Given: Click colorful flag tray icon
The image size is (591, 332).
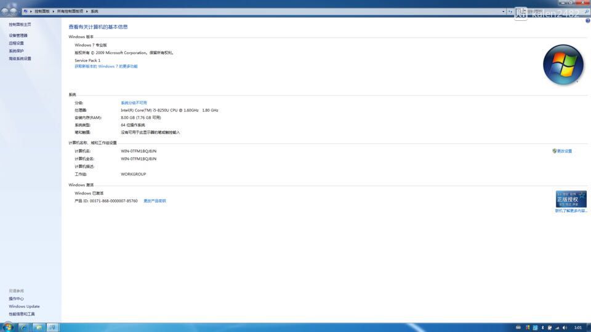Looking at the screenshot, I should tap(528, 328).
